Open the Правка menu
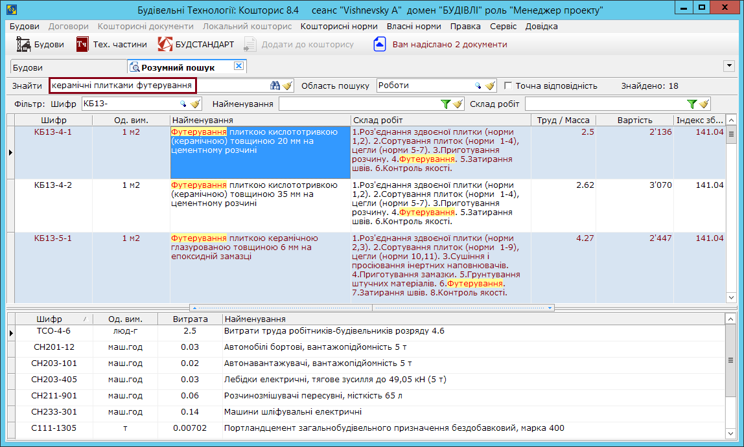The width and height of the screenshot is (744, 447). (465, 26)
